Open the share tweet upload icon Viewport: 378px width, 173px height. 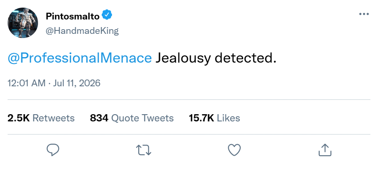(325, 150)
